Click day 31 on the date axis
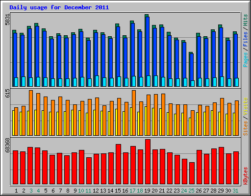251x196 pixels. [235, 191]
